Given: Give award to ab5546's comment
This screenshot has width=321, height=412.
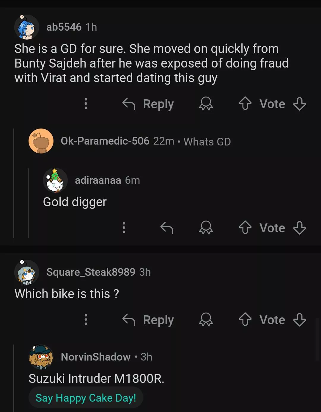Looking at the screenshot, I should pos(206,104).
